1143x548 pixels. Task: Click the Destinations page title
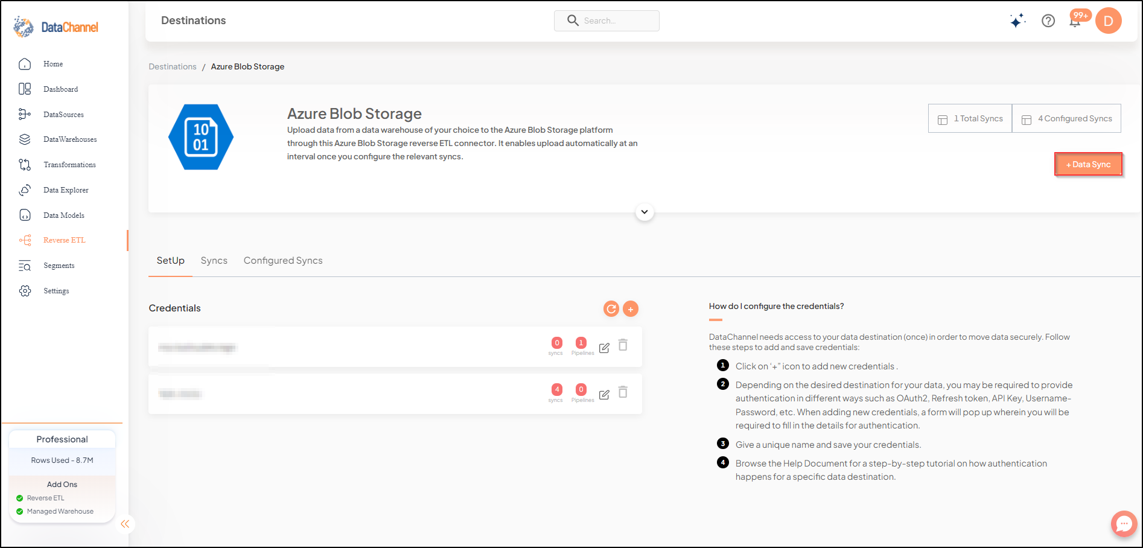pos(193,21)
